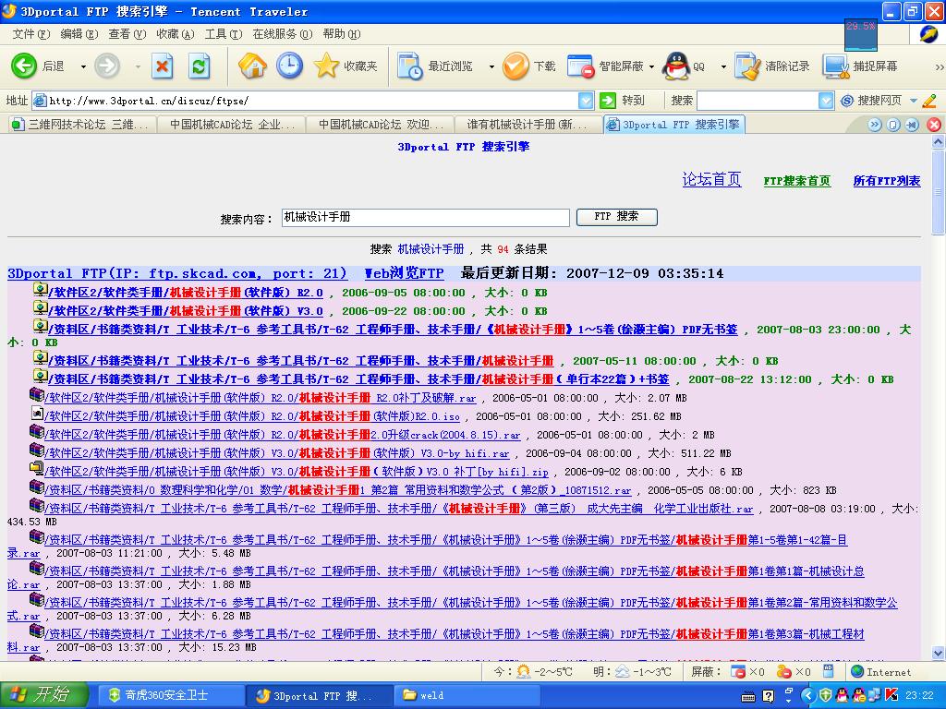Click the 清除记录 clear history icon
Image resolution: width=946 pixels, height=709 pixels.
[x=748, y=66]
